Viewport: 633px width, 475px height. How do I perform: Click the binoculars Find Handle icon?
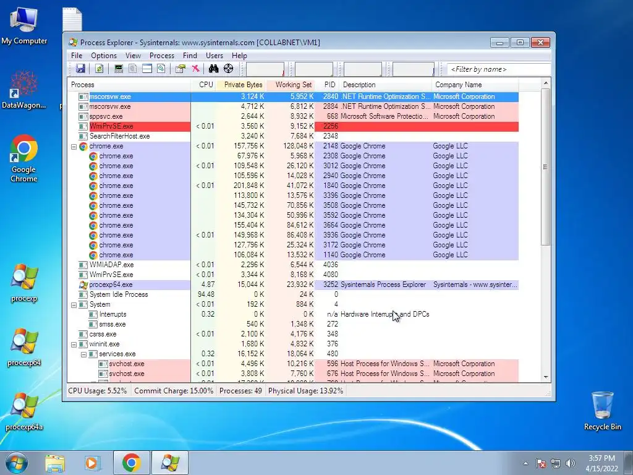pyautogui.click(x=213, y=69)
